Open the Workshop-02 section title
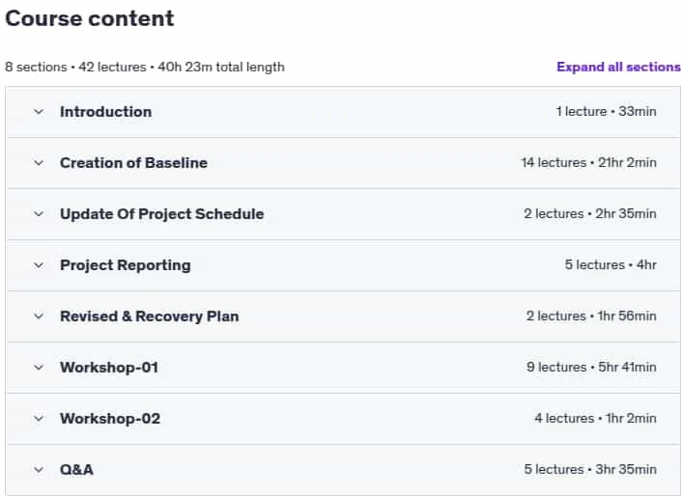This screenshot has width=681, height=496. [x=110, y=419]
